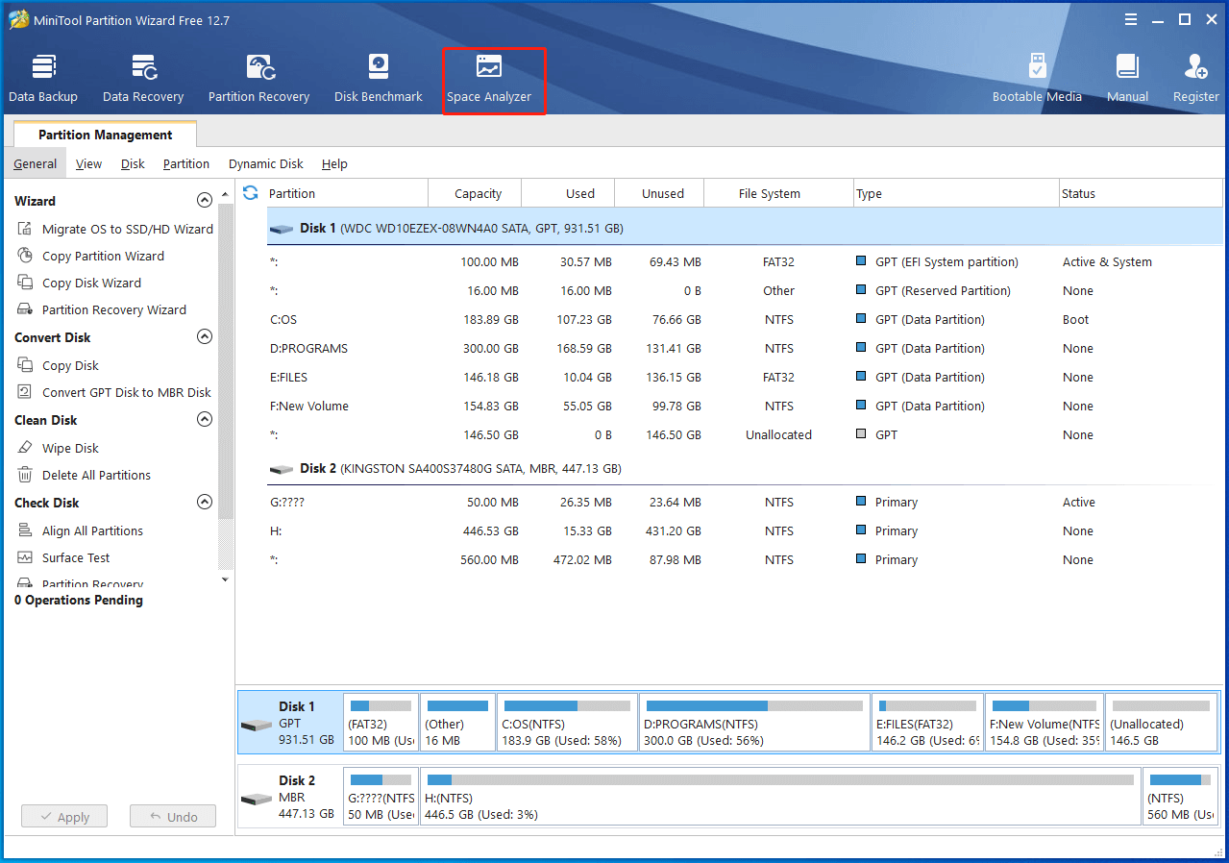This screenshot has width=1229, height=863.
Task: Click the Migrate OS to SSD/HD Wizard icon
Action: (x=25, y=229)
